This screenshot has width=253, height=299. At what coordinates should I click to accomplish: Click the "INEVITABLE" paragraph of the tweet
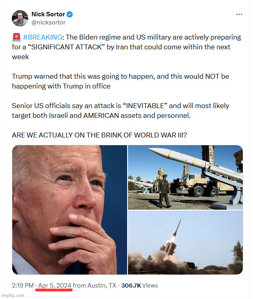pos(121,111)
